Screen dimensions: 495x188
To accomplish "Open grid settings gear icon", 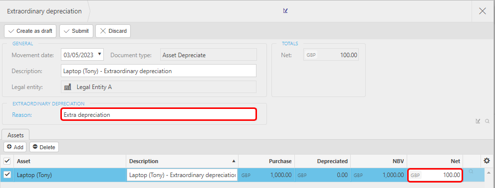I will pyautogui.click(x=487, y=161).
